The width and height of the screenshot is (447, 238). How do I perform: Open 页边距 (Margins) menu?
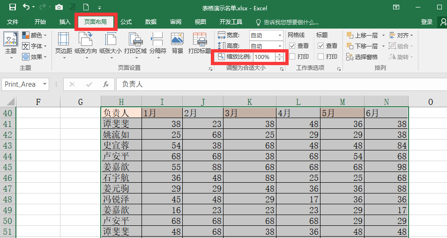[63, 45]
